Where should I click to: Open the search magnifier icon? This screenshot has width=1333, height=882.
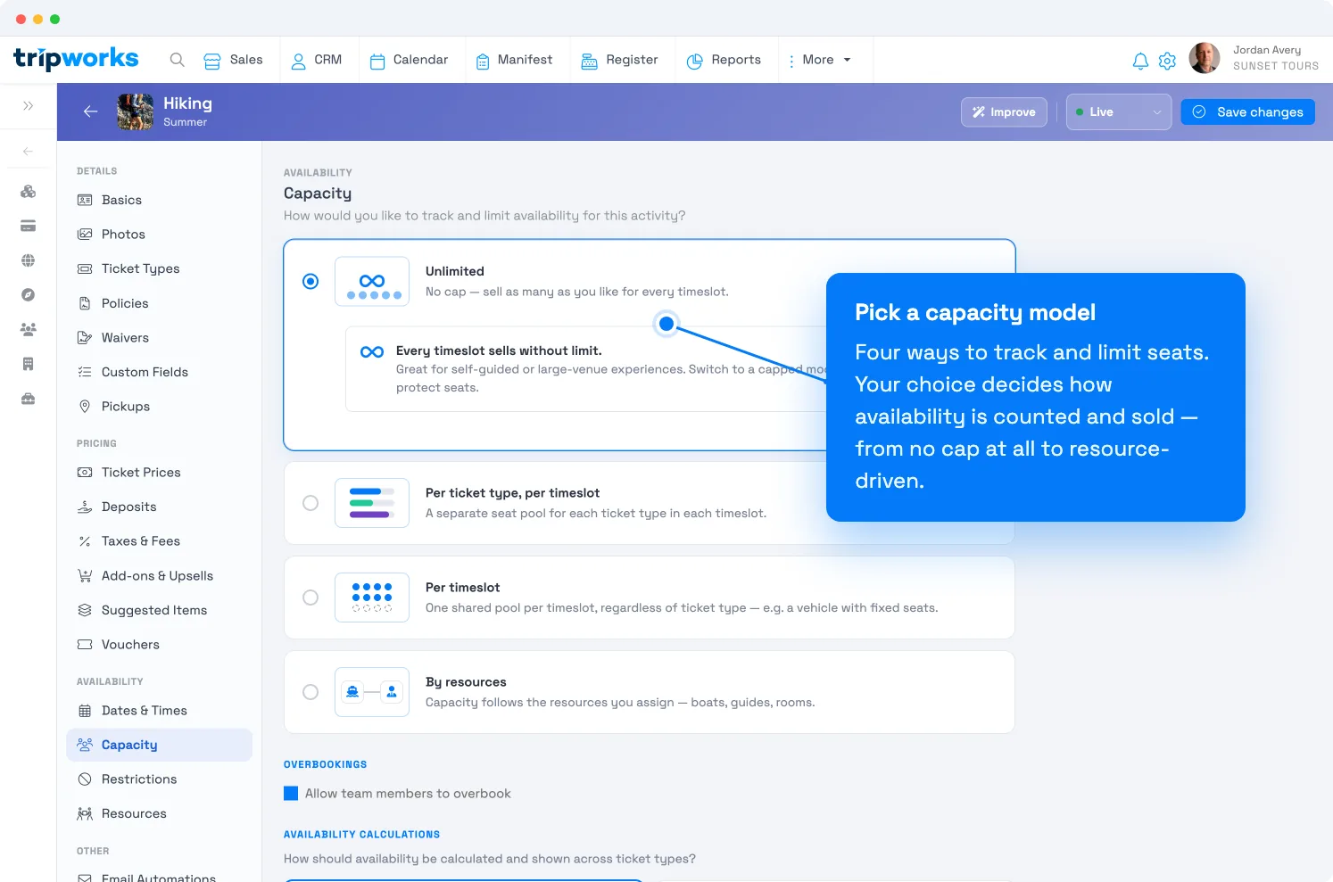click(178, 60)
